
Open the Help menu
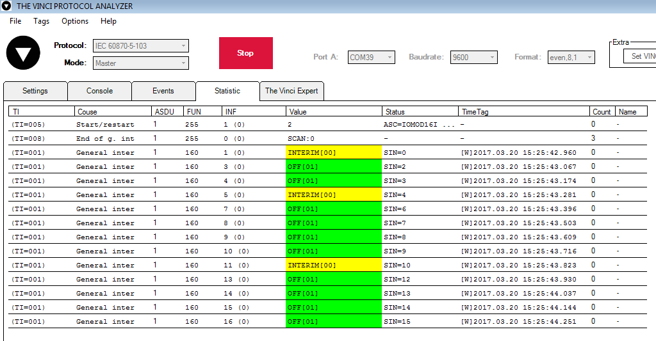(x=108, y=21)
